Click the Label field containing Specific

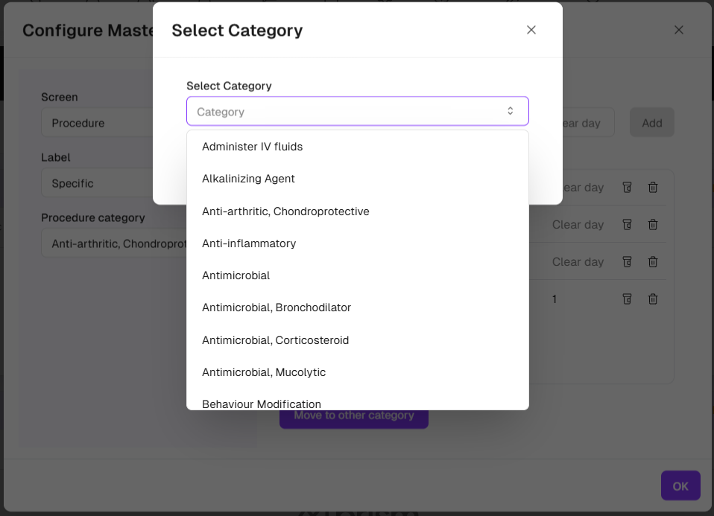click(112, 183)
